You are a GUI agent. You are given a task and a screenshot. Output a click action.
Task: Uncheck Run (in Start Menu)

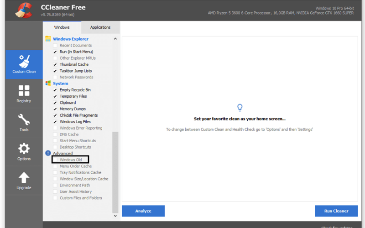55,52
